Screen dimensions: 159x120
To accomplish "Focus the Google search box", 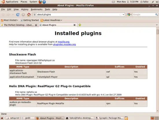I will (x=144, y=15).
